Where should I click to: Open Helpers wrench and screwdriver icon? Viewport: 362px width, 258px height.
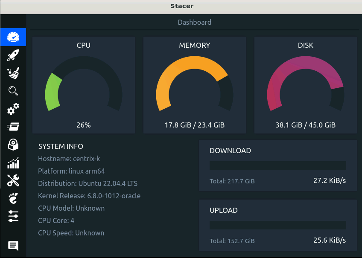(x=13, y=180)
